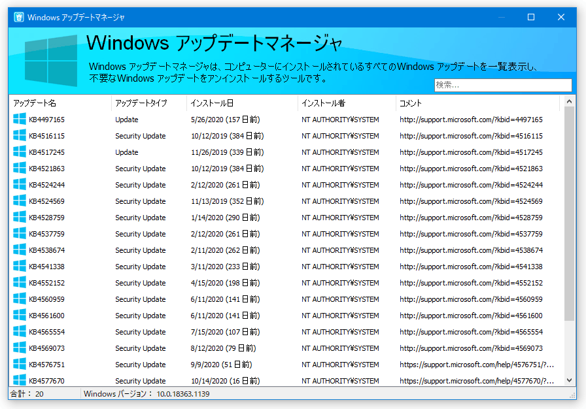Click the Windows icon beside KB4541338
The height and width of the screenshot is (409, 586).
20,267
